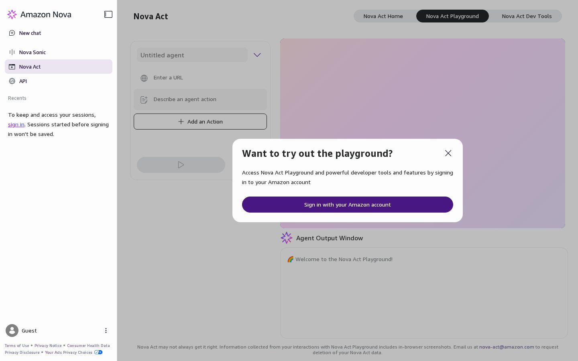Viewport: 578px width, 361px height.
Task: Click the Enter a URL field
Action: coord(200,78)
